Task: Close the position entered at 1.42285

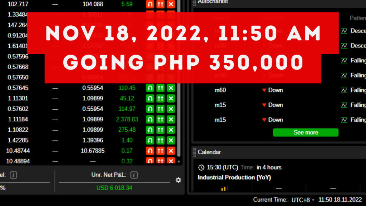Action: [171, 140]
